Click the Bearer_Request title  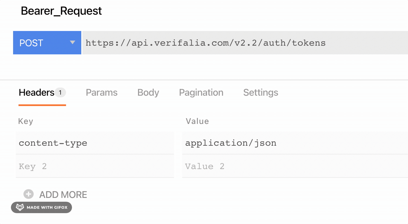click(61, 11)
